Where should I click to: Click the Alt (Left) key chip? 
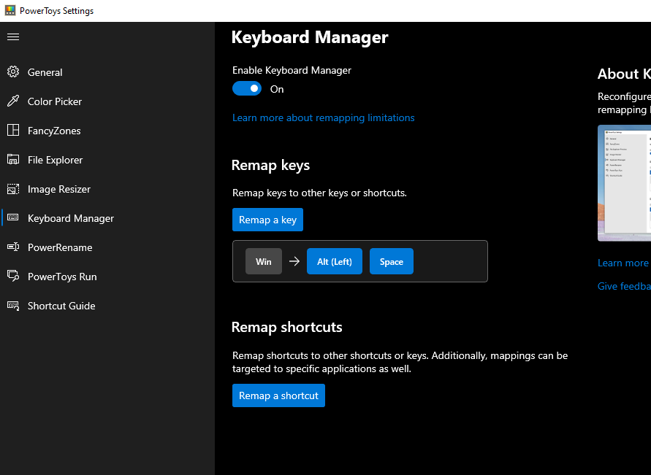(334, 261)
